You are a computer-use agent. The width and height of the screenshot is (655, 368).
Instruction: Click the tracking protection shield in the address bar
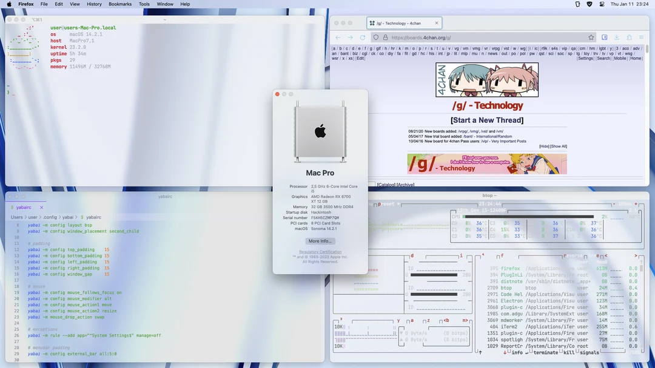pos(376,37)
